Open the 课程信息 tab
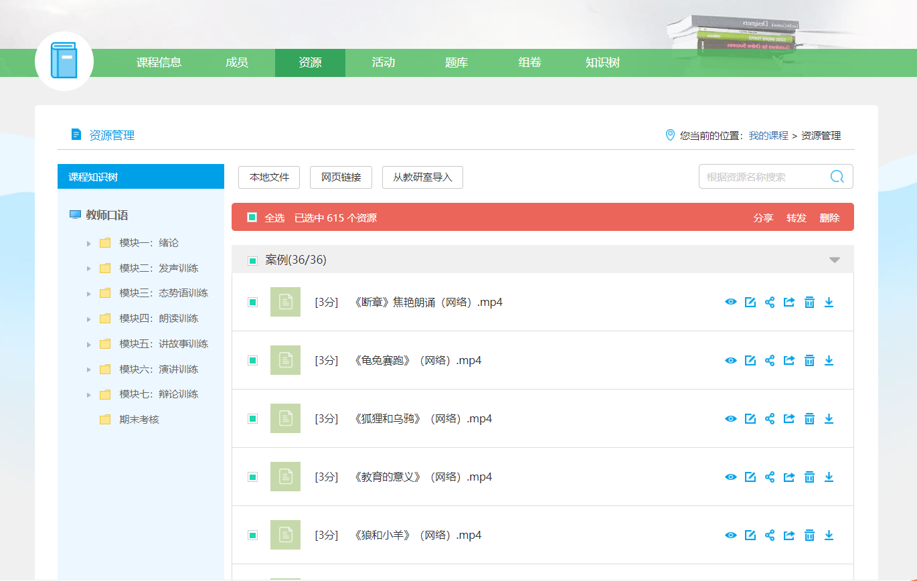The width and height of the screenshot is (917, 581). (159, 63)
